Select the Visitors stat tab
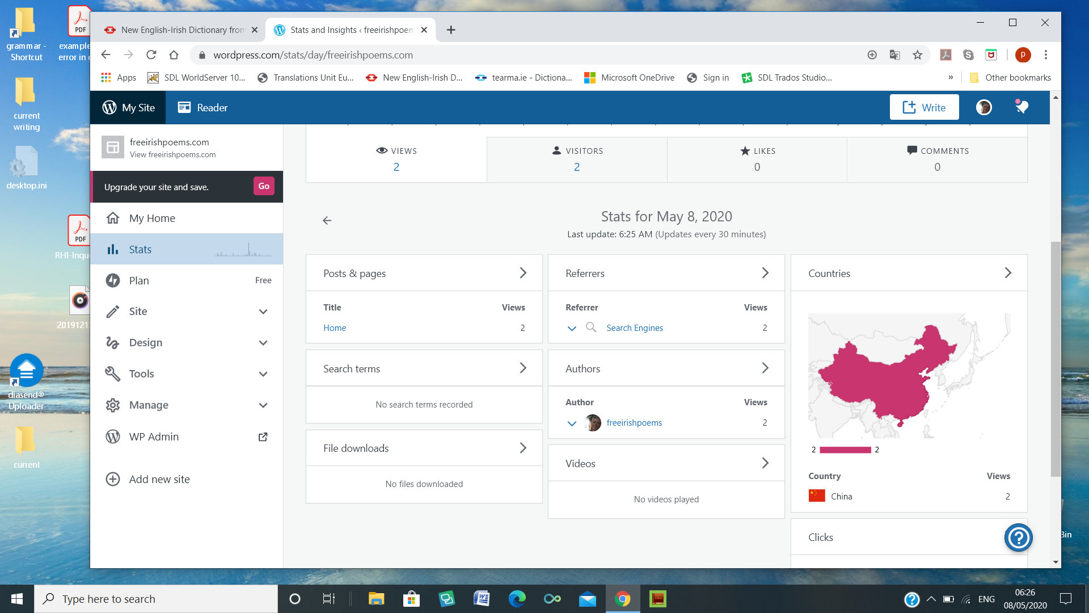This screenshot has width=1089, height=613. pyautogui.click(x=577, y=159)
